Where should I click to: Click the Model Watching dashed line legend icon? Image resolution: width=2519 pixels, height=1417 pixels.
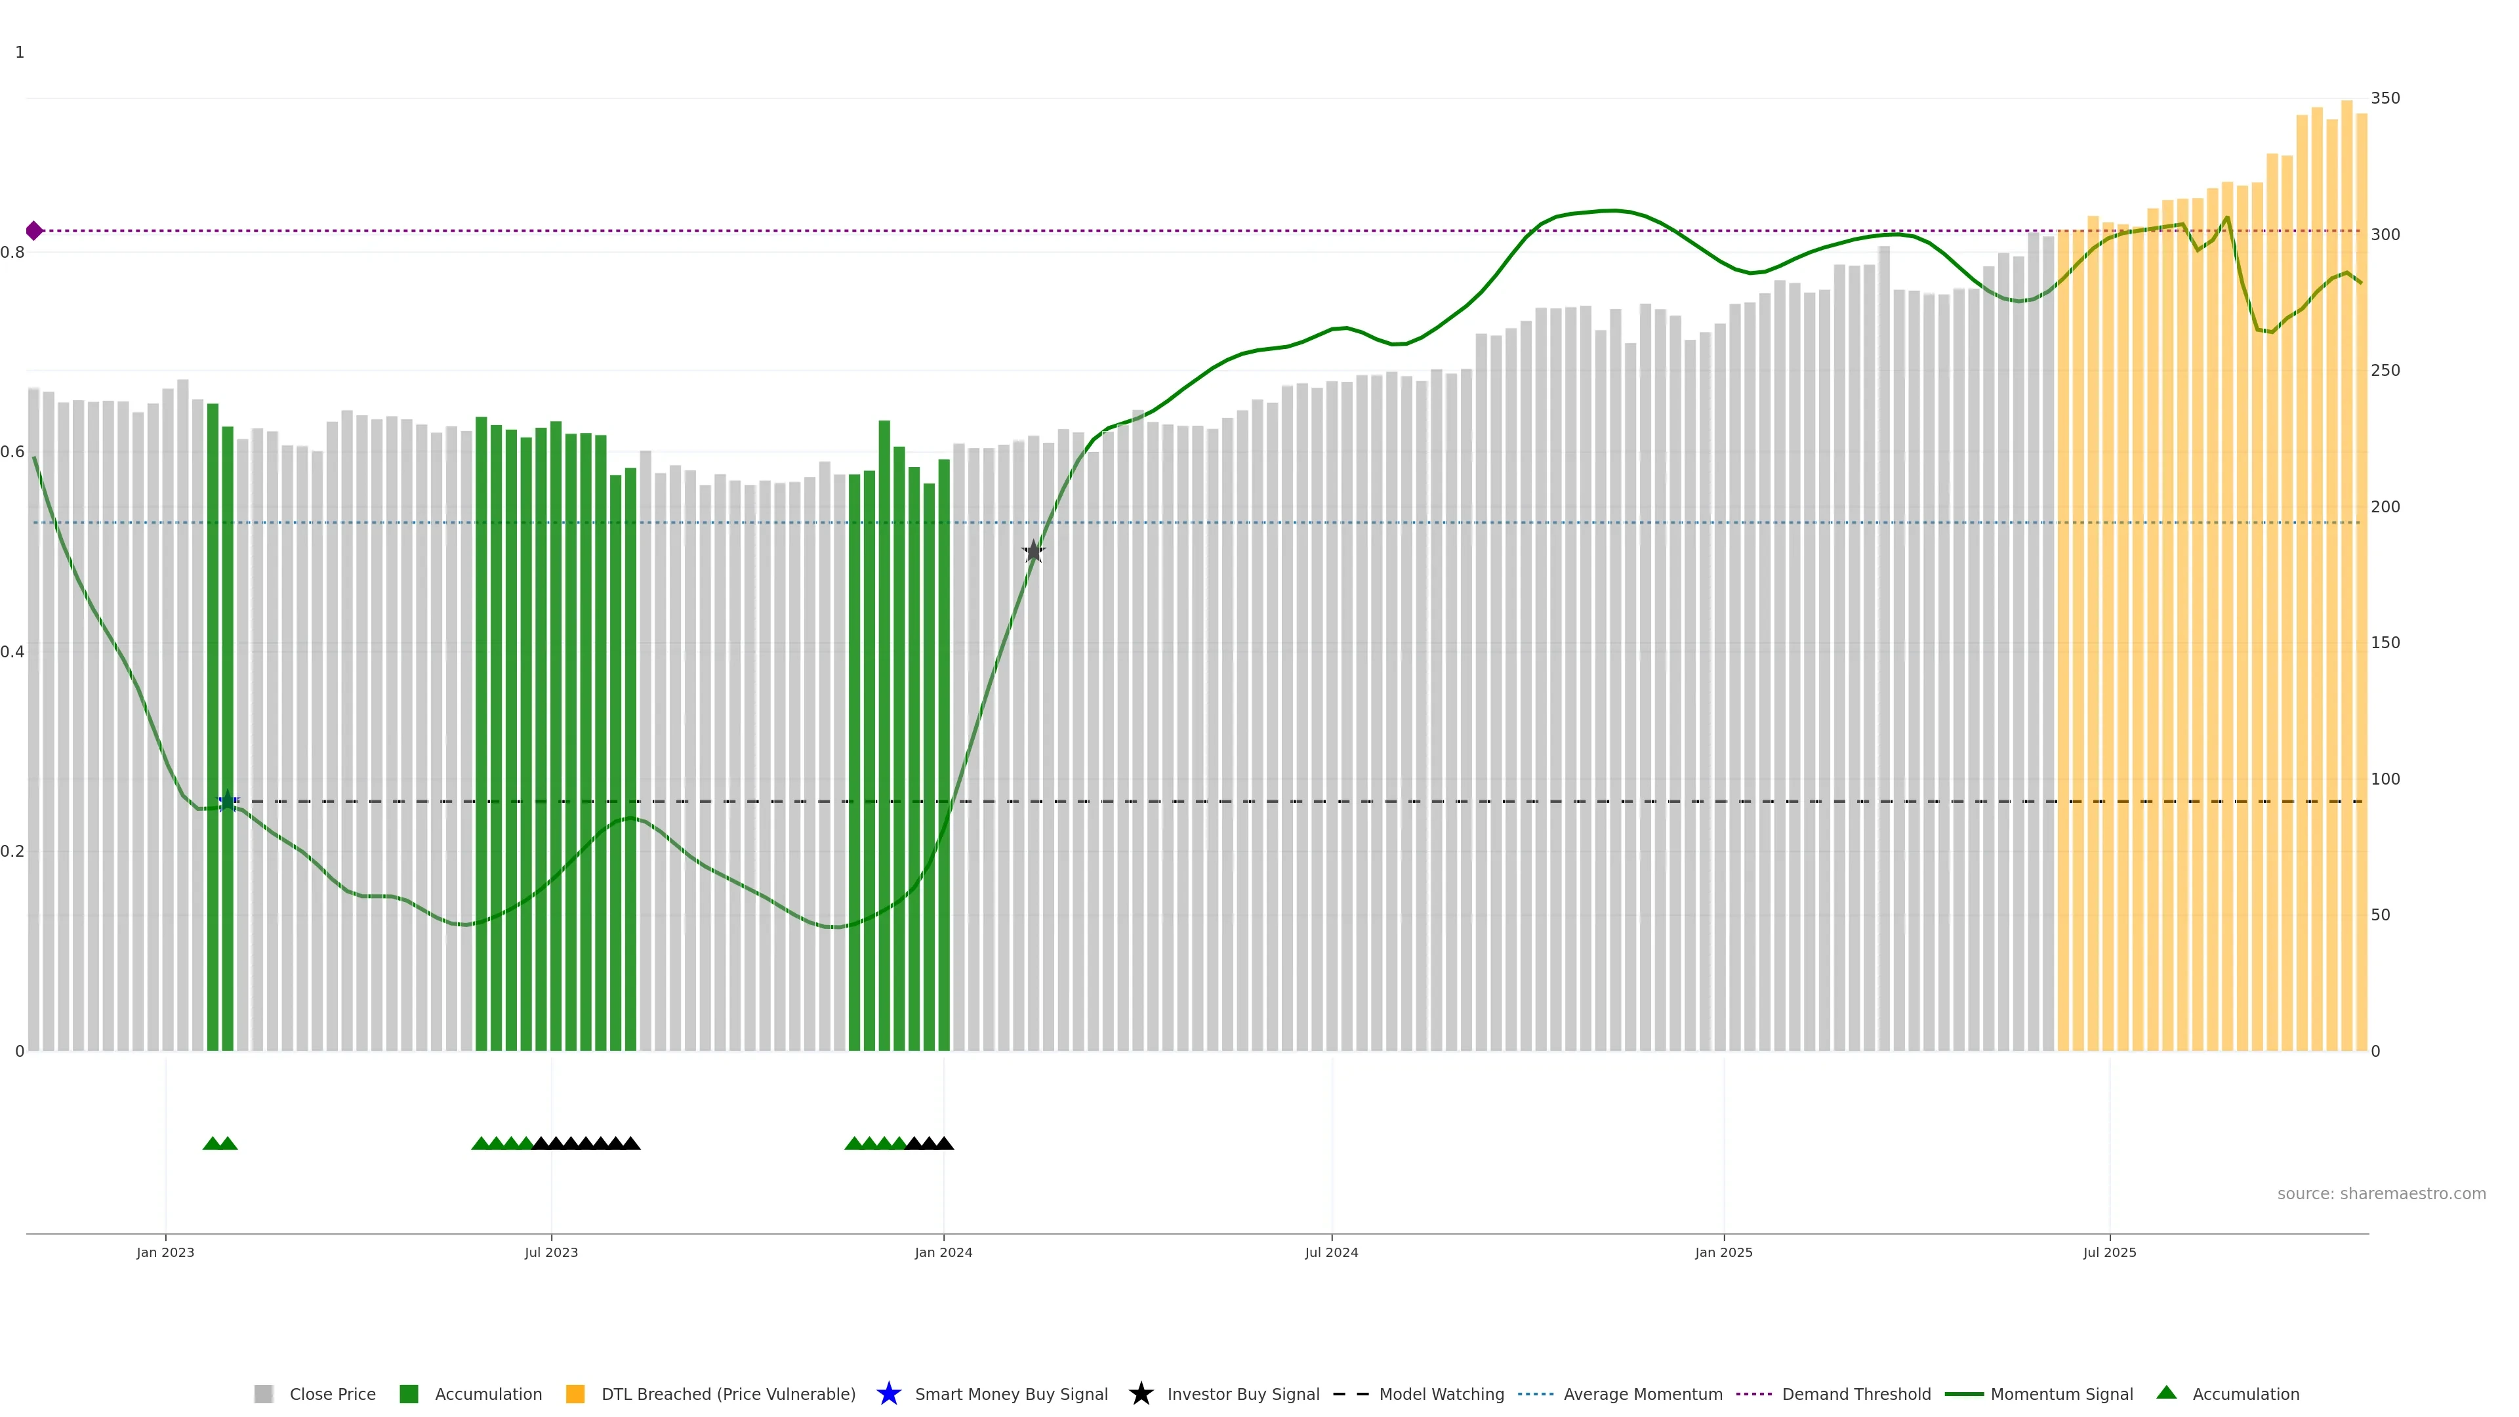pos(1351,1393)
